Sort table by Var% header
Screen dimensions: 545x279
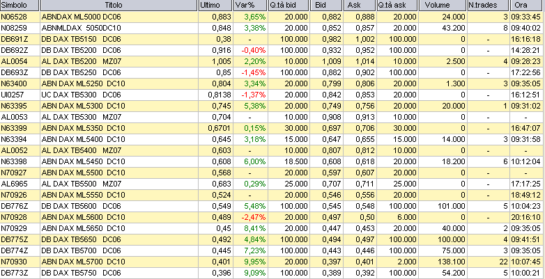(x=250, y=5)
